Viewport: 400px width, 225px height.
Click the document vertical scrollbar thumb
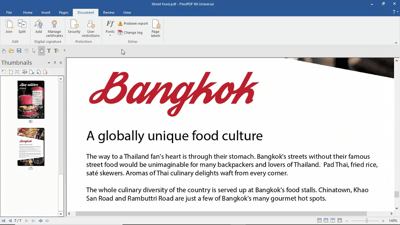(x=396, y=194)
